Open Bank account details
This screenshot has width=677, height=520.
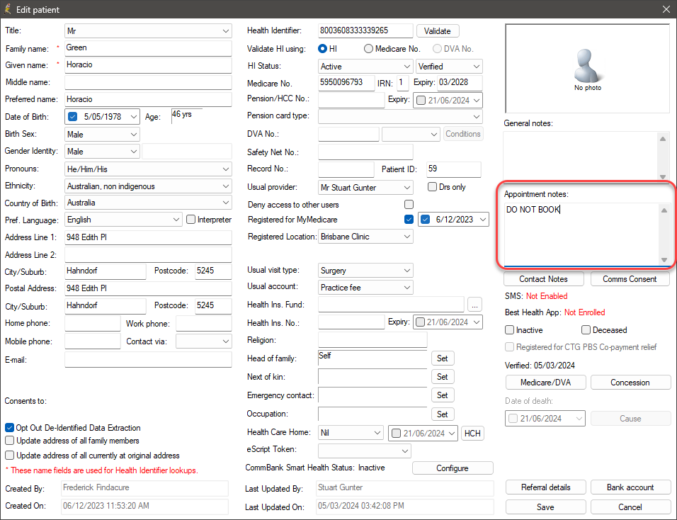630,487
